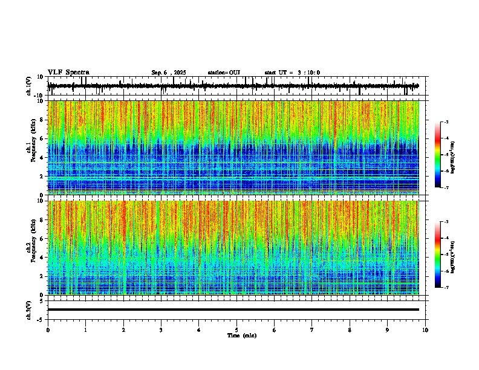Select the date label Sep. 6, 2025
This screenshot has width=479, height=370.
pos(169,73)
